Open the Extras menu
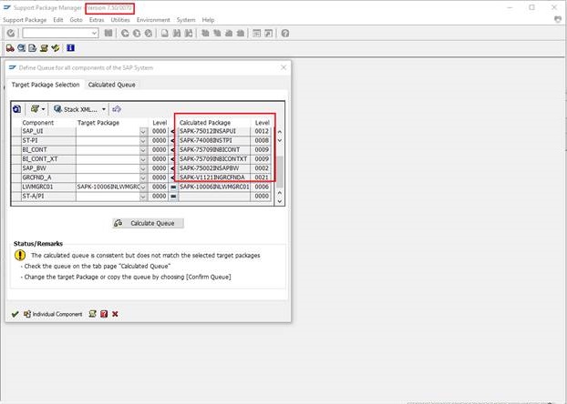The image size is (567, 404). [97, 20]
